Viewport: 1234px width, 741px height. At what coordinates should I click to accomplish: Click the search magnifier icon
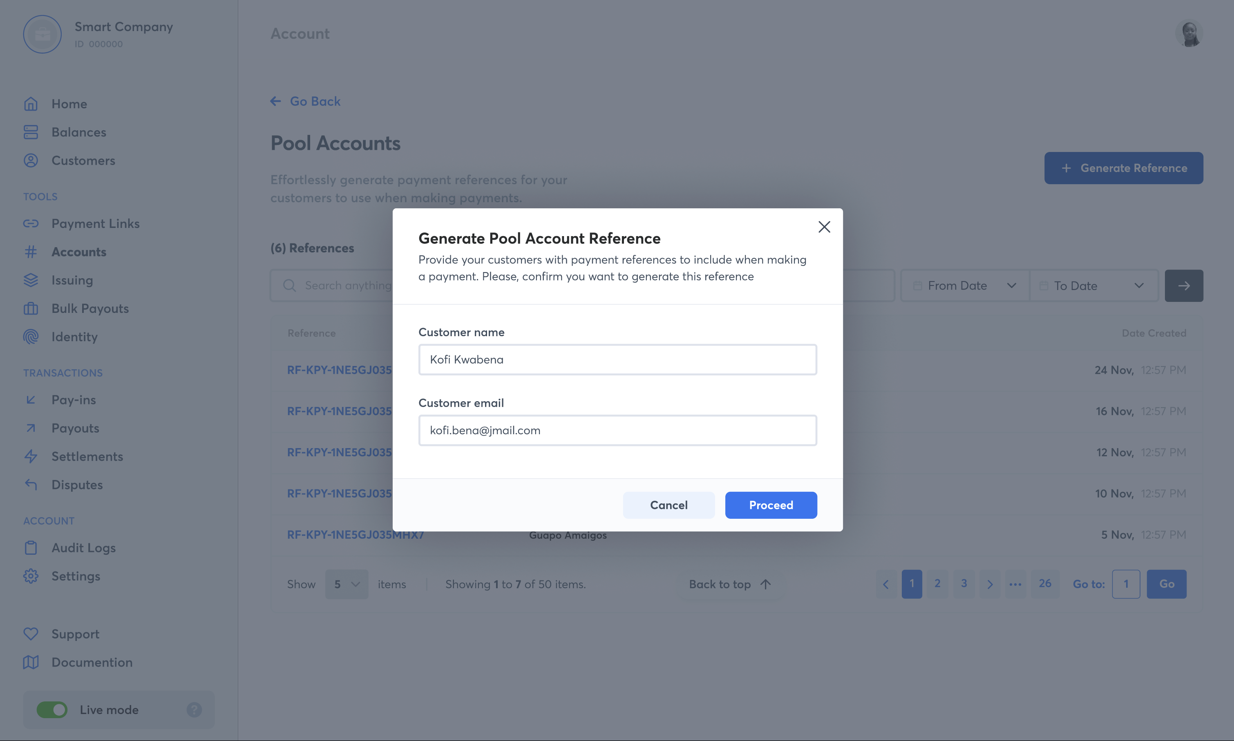(290, 286)
